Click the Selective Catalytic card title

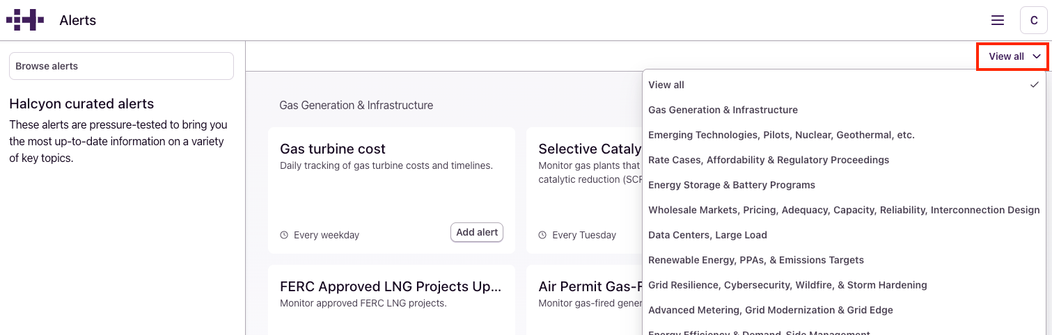point(590,149)
